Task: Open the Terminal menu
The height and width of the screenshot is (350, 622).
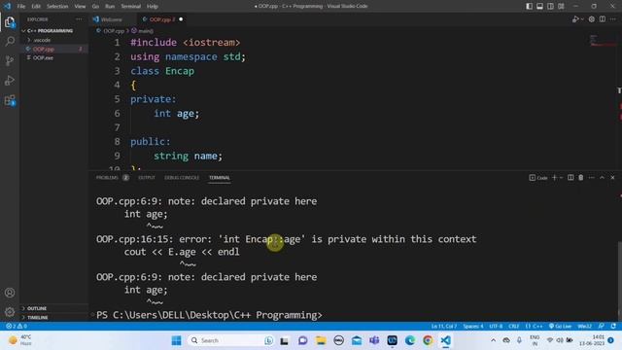Action: click(x=130, y=6)
